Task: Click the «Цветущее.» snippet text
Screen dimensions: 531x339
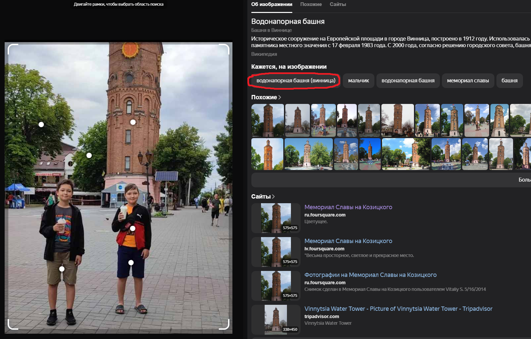Action: [316, 221]
